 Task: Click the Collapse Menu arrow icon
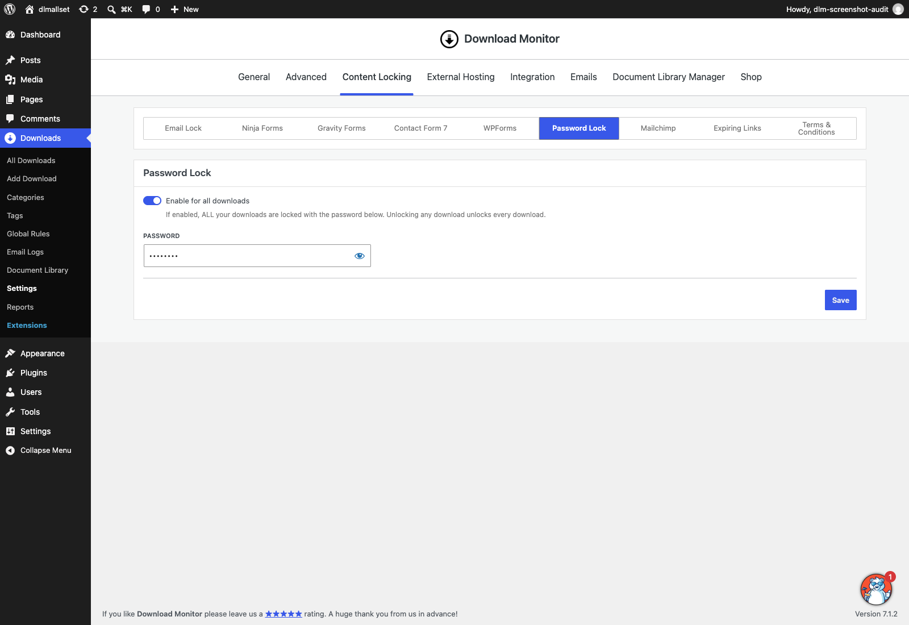10,451
